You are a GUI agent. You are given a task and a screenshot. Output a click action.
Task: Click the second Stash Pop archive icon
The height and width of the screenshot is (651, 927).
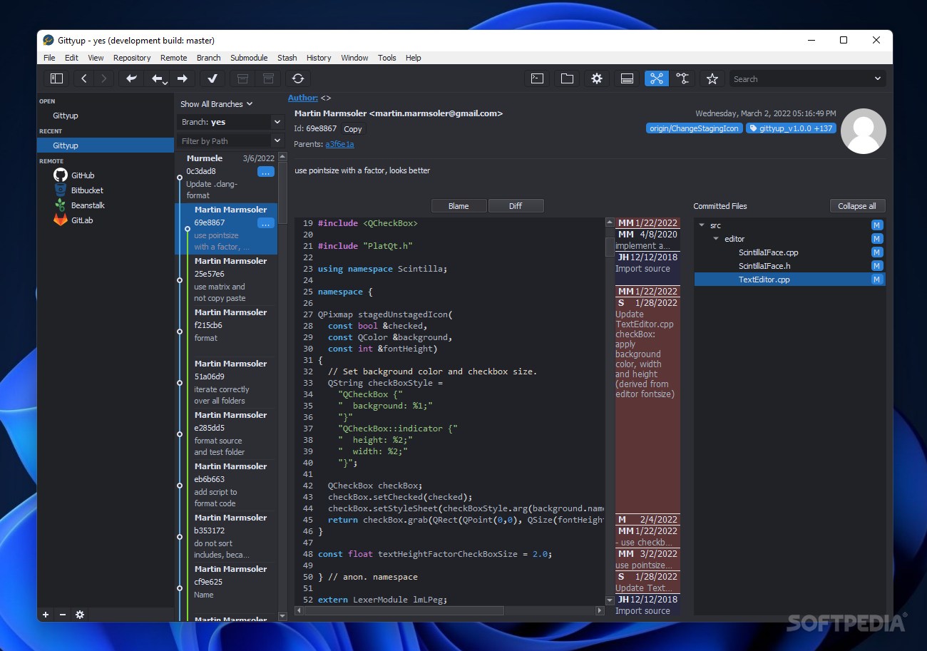tap(268, 78)
